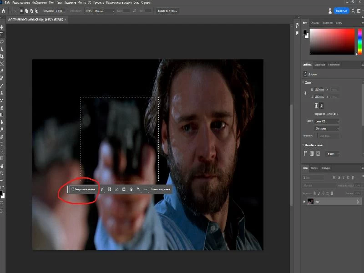Switch to the 'Образцы' tab
This screenshot has width=364, height=273.
pyautogui.click(x=315, y=23)
